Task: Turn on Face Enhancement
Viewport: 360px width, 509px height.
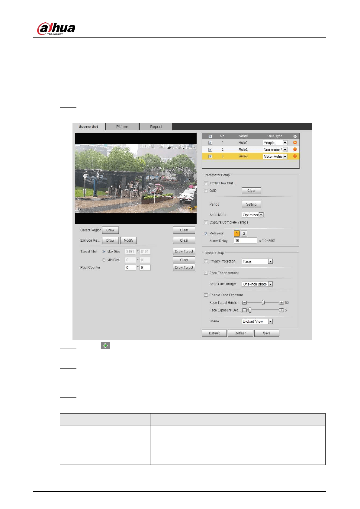Action: click(206, 273)
